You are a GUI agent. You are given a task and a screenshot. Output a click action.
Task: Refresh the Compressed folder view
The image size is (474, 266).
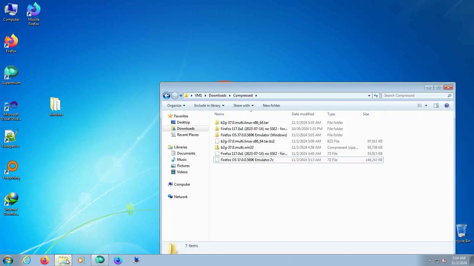376,95
